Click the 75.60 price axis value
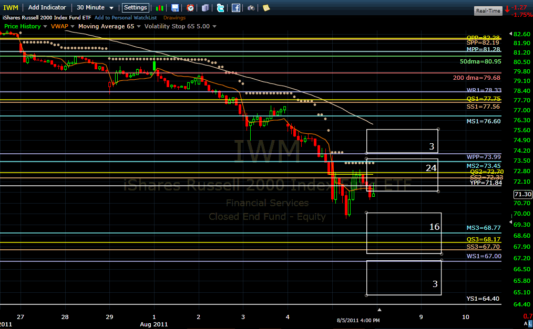 click(x=522, y=130)
